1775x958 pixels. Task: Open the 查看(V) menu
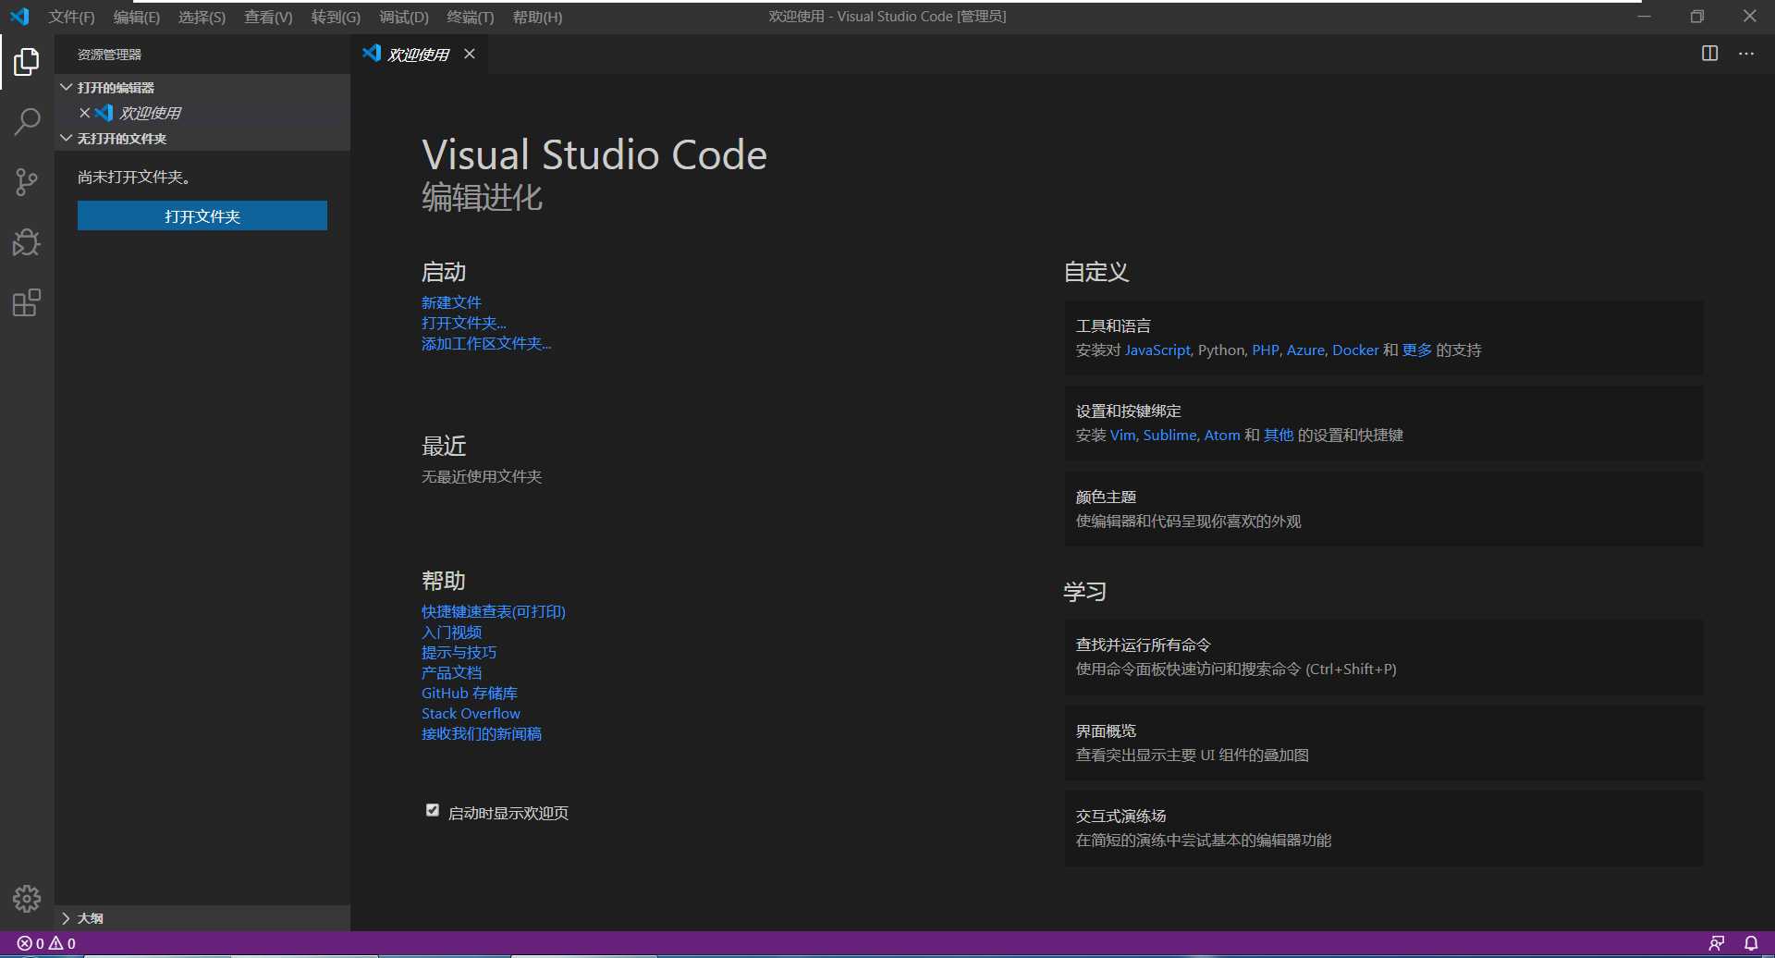point(268,18)
